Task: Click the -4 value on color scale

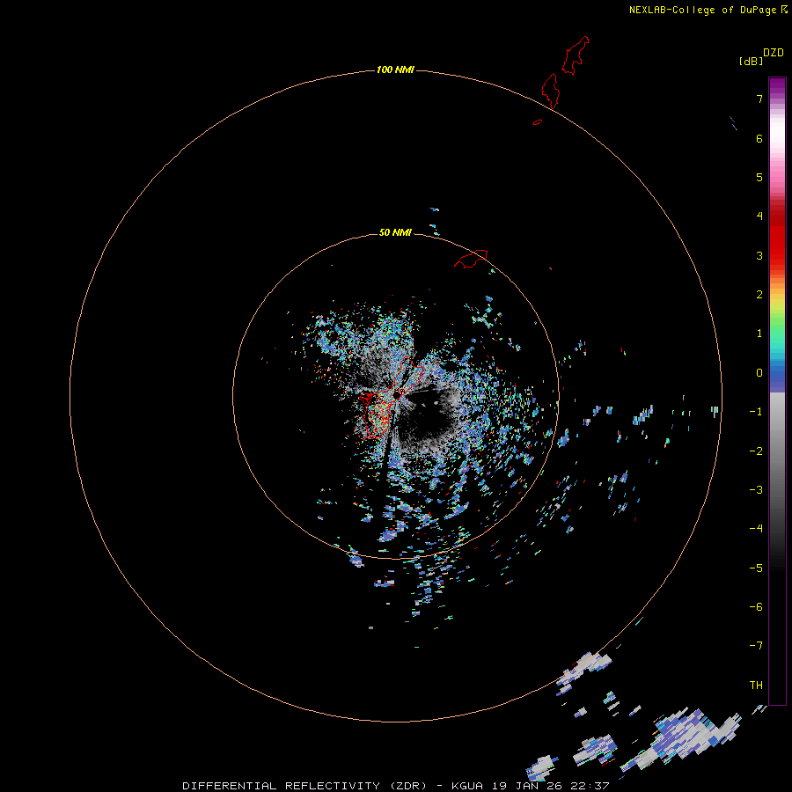Action: (x=756, y=529)
